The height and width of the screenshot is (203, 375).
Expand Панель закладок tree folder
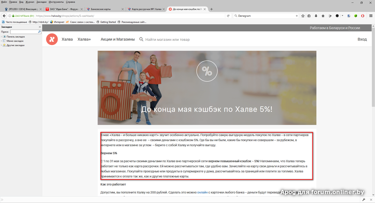click(1, 37)
